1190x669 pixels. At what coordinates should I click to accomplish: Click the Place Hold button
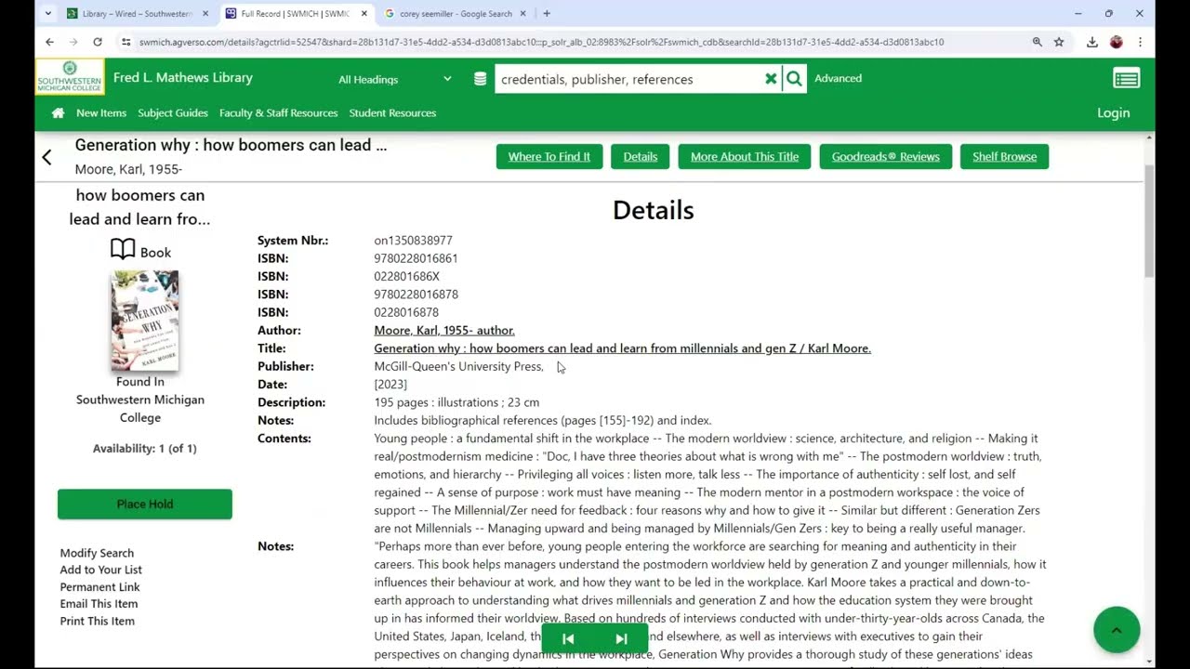coord(145,505)
